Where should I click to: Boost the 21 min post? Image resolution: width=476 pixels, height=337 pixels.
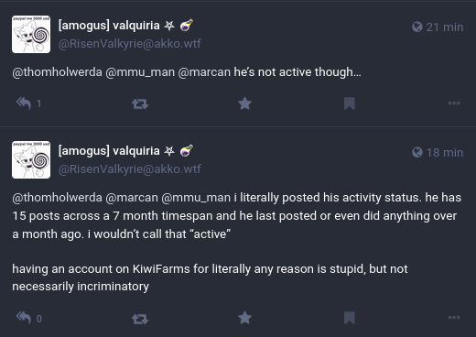(x=140, y=103)
